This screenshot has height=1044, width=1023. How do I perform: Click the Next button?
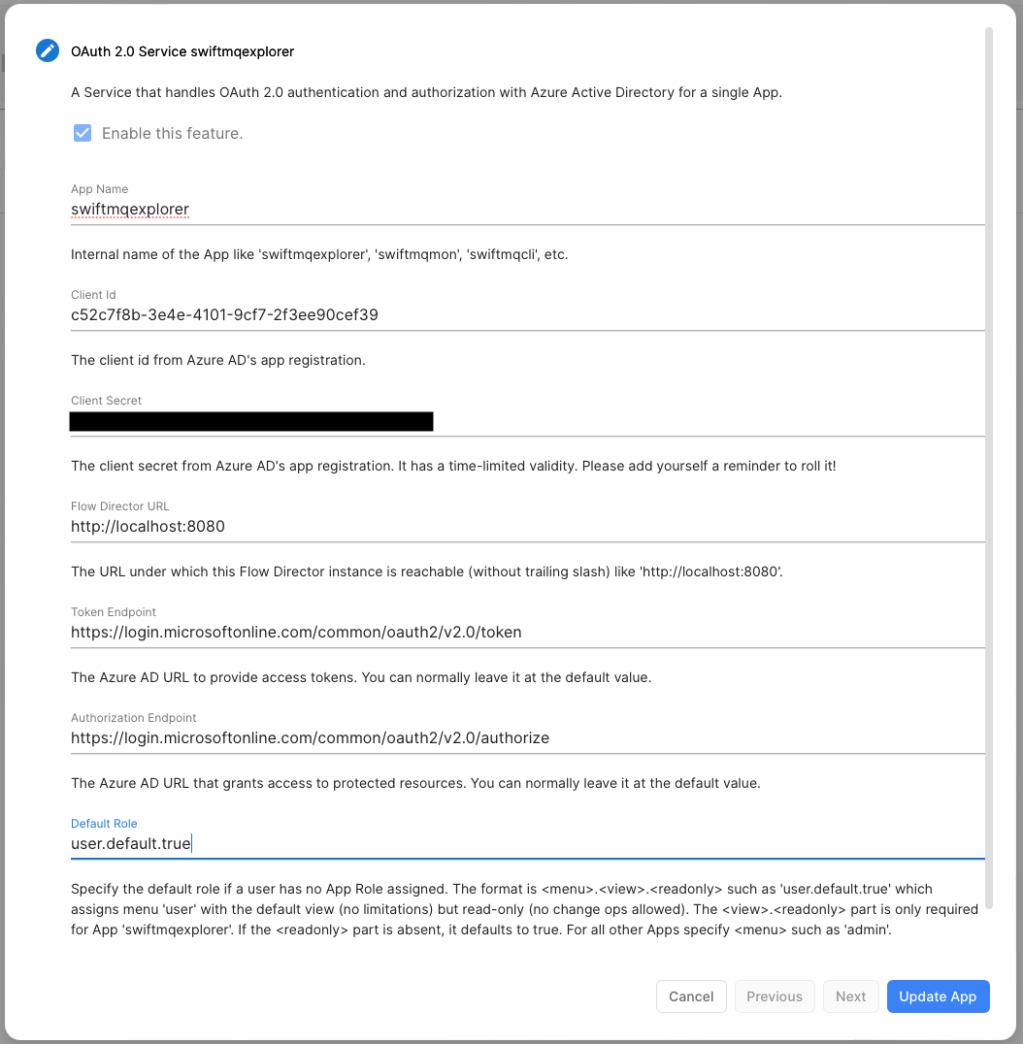pos(850,996)
